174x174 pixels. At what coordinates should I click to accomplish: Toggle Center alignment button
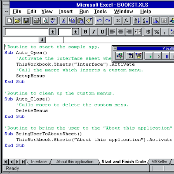pos(121,32)
